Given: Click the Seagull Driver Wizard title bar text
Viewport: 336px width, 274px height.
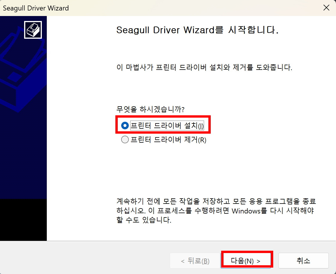Looking at the screenshot, I should point(36,8).
